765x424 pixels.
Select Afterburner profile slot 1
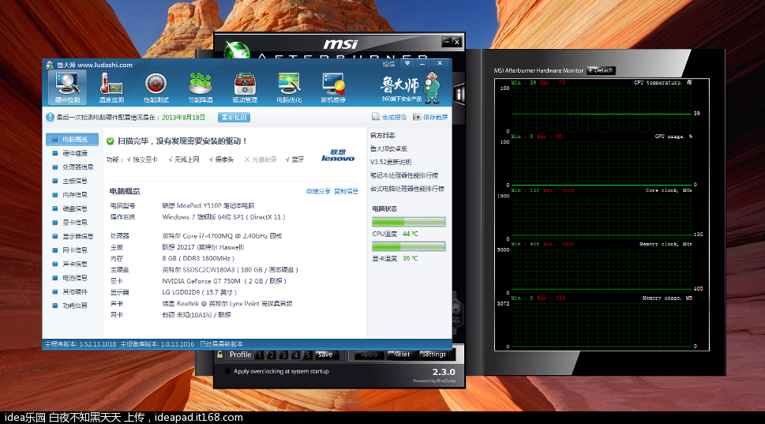260,355
